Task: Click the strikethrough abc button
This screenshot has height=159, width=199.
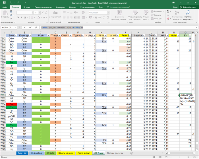Action: click(55, 14)
